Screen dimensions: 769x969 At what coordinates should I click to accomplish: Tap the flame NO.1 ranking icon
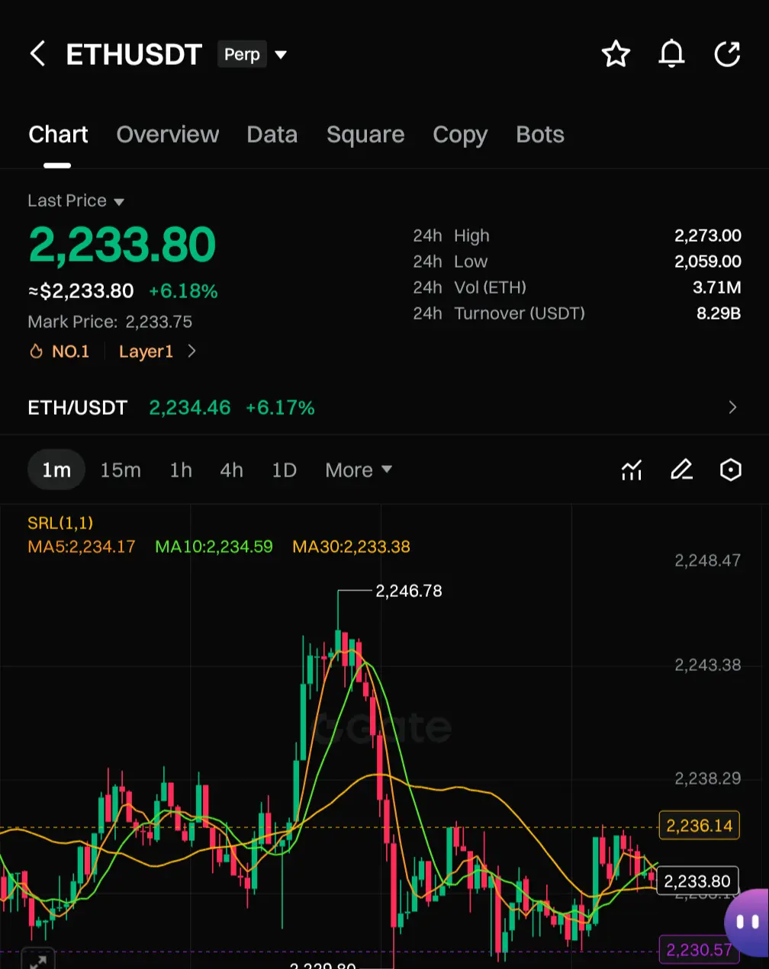pyautogui.click(x=36, y=351)
